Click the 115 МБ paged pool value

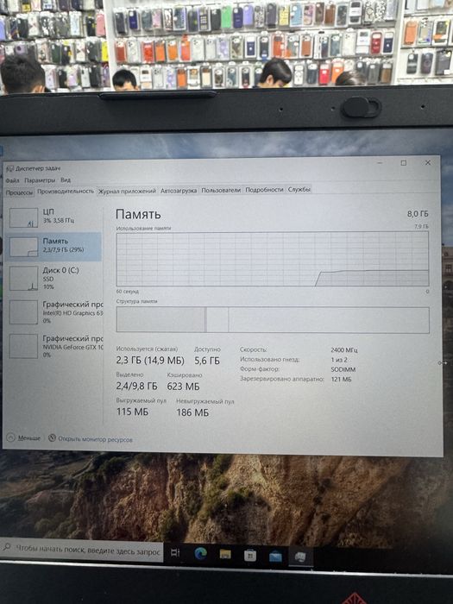tap(132, 412)
